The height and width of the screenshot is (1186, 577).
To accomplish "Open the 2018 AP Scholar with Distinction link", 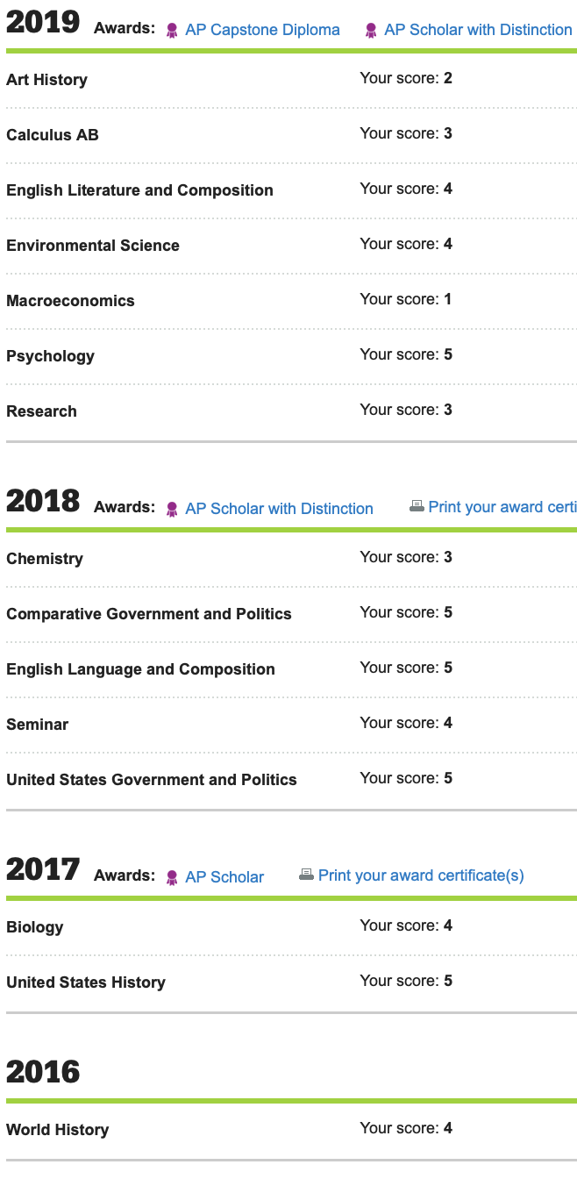I will 279,509.
